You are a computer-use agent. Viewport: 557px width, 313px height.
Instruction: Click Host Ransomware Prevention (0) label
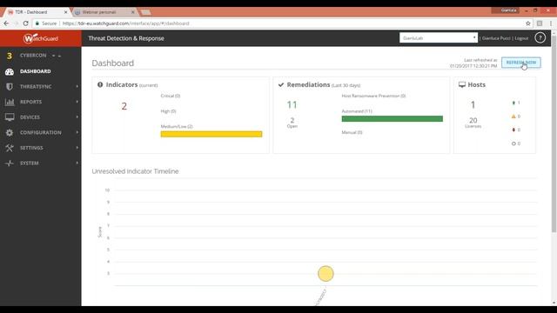point(373,96)
